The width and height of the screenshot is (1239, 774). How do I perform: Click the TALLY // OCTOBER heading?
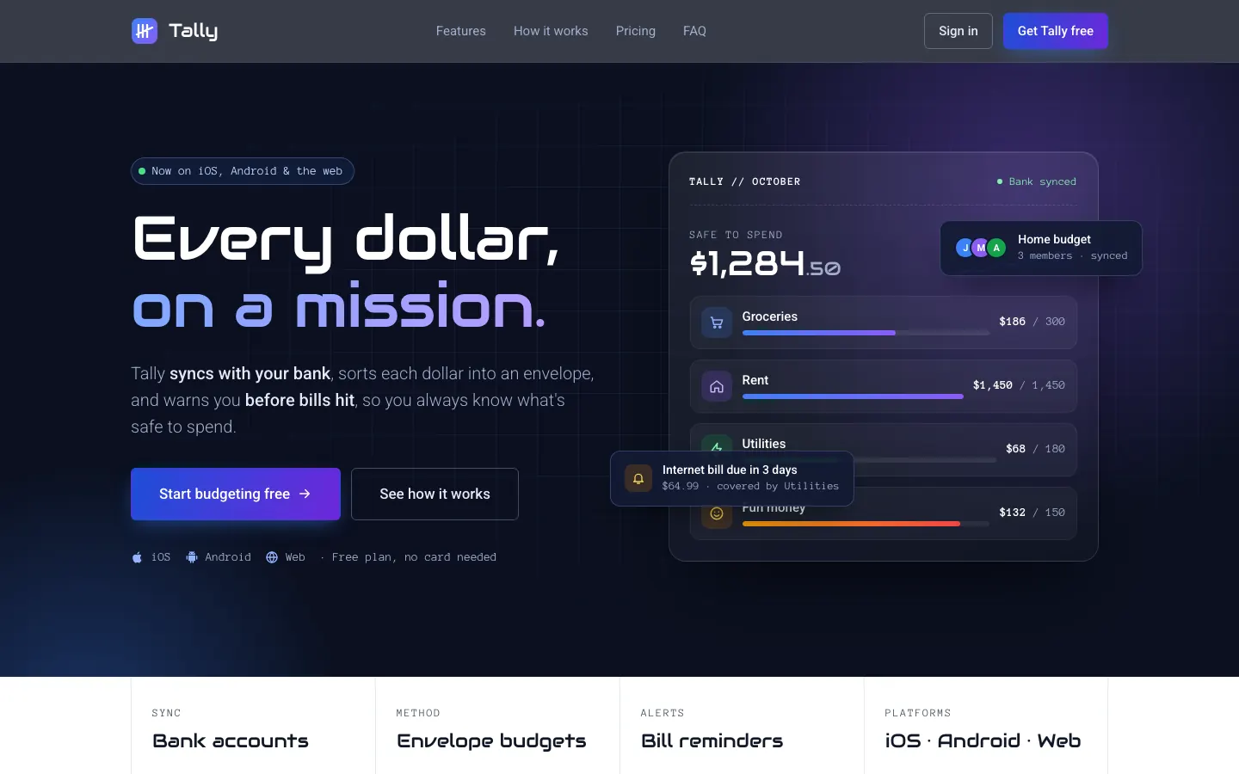point(745,181)
